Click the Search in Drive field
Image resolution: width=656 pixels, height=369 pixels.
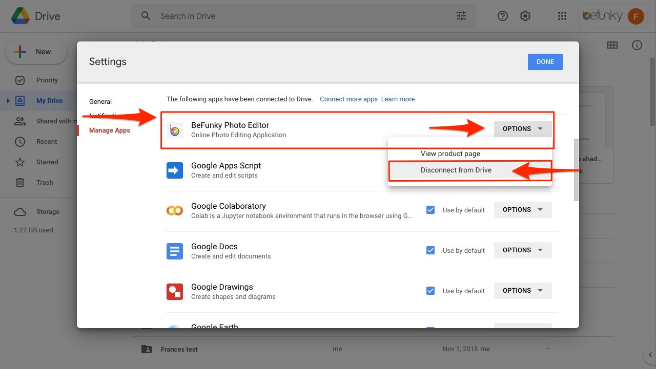click(x=303, y=16)
